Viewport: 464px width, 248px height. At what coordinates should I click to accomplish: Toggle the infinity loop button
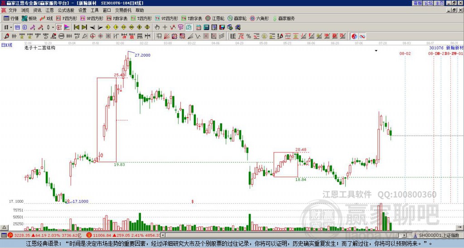coord(362,36)
